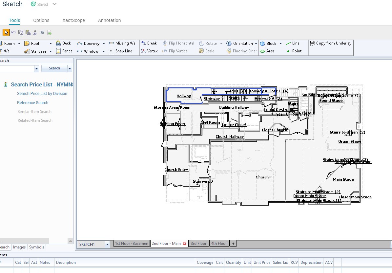This screenshot has height=273, width=392.
Task: Open the Reference Search link
Action: 32,103
